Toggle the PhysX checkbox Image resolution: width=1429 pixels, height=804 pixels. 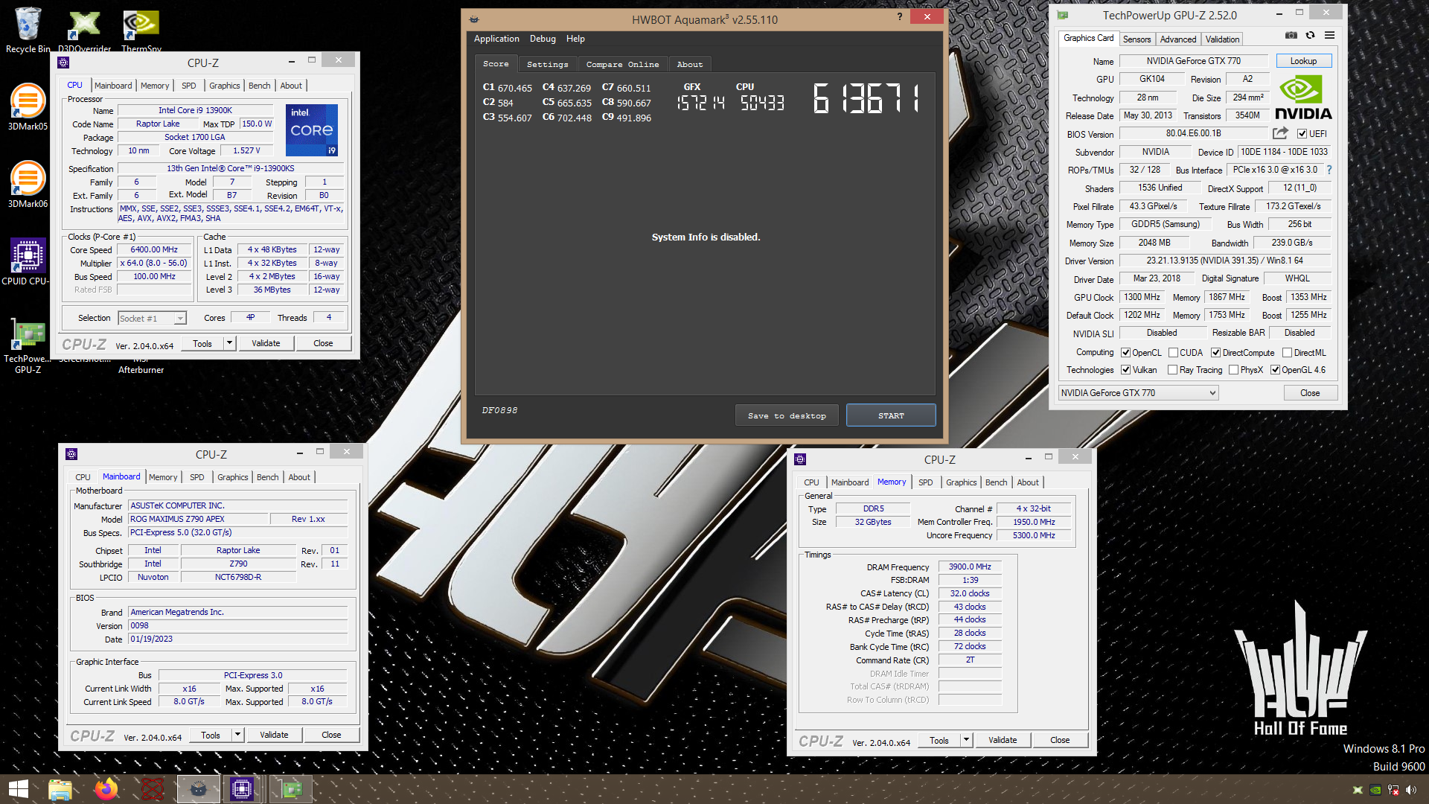1233,370
